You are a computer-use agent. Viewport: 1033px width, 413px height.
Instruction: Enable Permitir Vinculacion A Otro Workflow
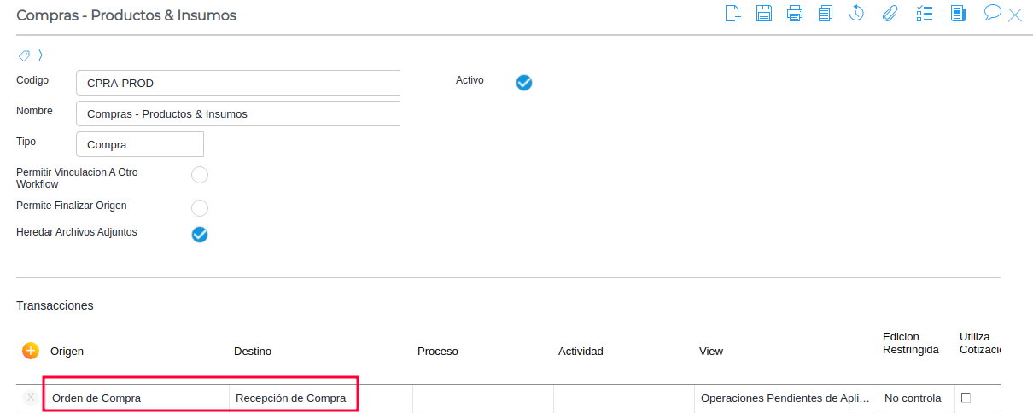click(200, 176)
